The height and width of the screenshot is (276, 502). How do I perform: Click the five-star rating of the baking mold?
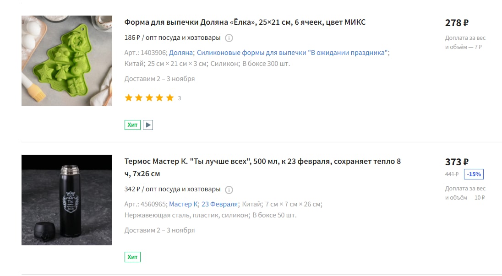tap(149, 98)
